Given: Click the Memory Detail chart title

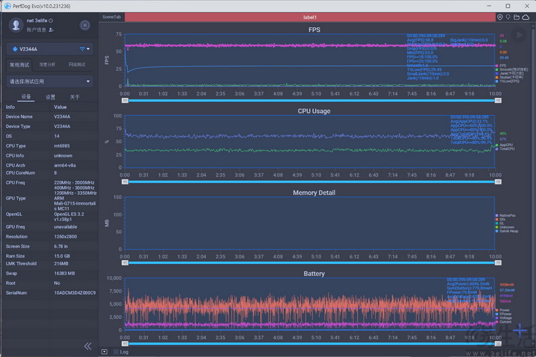Looking at the screenshot, I should 314,192.
